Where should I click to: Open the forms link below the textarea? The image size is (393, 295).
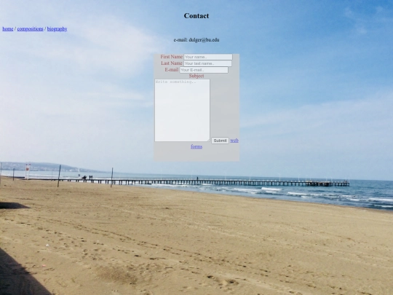point(196,146)
